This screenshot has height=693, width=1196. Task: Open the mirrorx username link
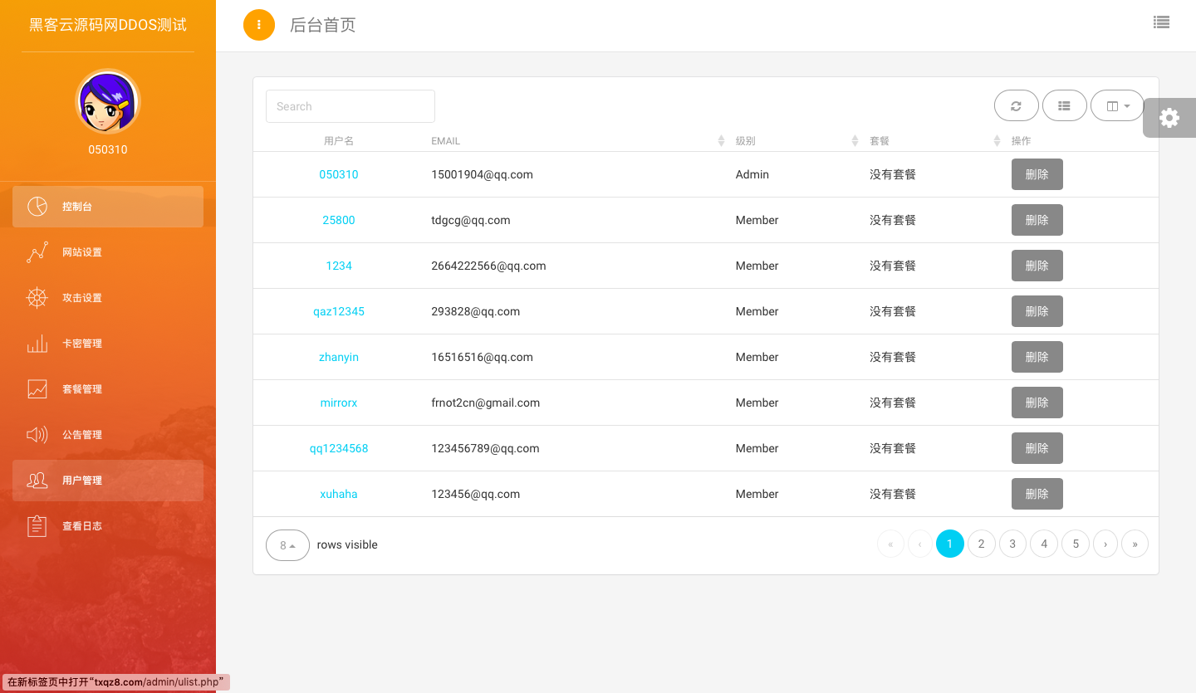(339, 403)
